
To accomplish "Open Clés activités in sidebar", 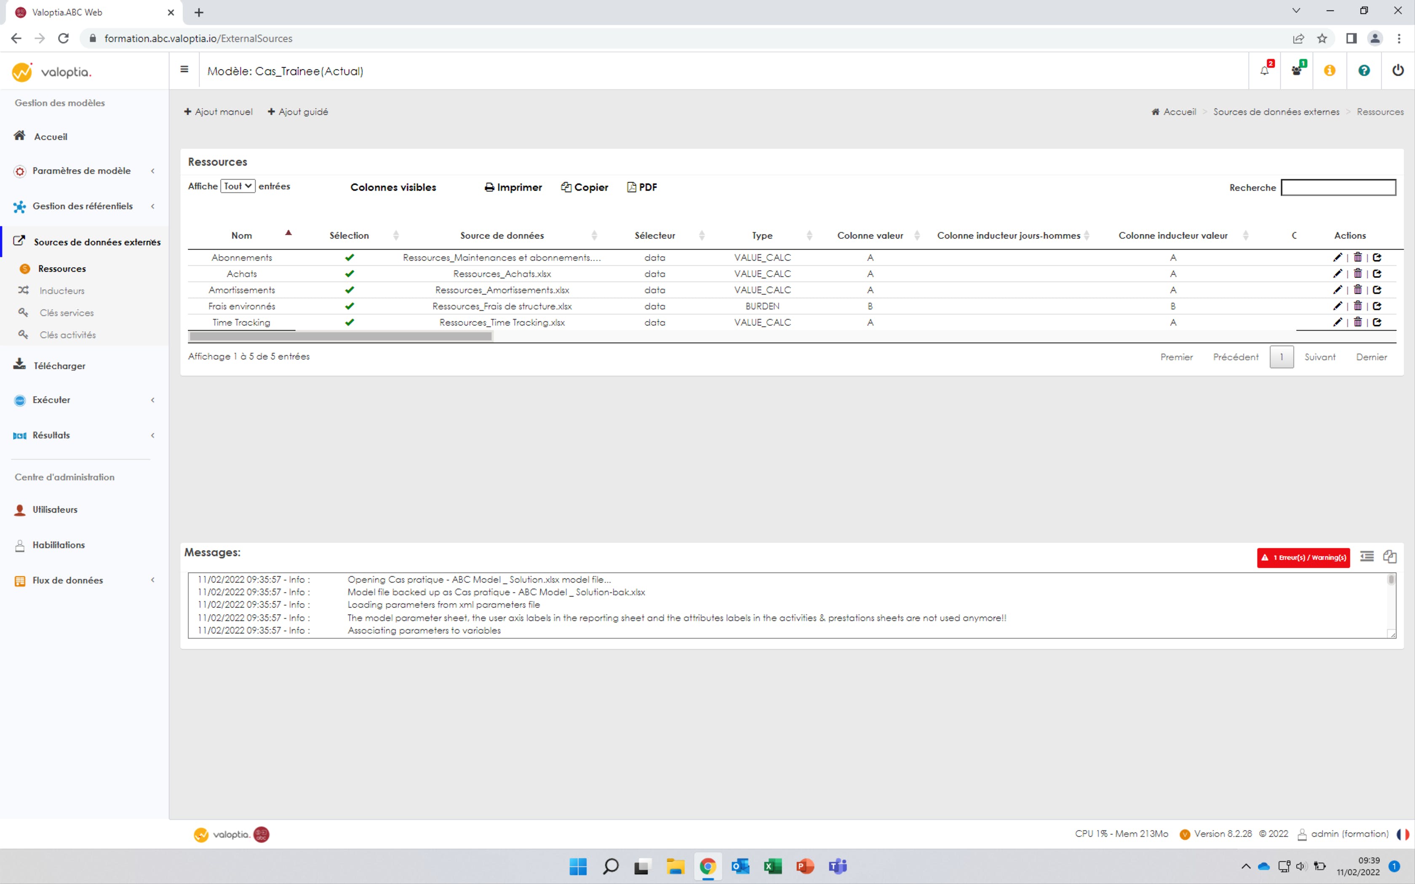I will pyautogui.click(x=68, y=335).
